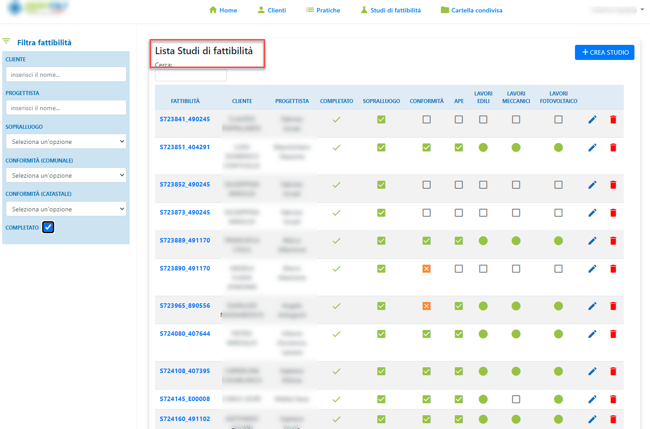Edit study S724160_491102 with pencil icon

[x=592, y=419]
